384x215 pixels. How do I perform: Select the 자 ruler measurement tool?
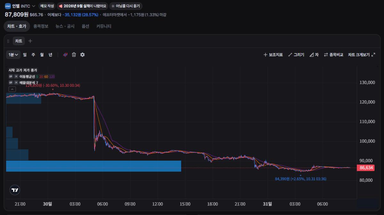[x=314, y=55]
